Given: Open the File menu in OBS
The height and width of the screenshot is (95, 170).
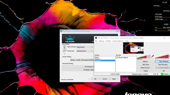Looking at the screenshot, I should (x=96, y=41).
